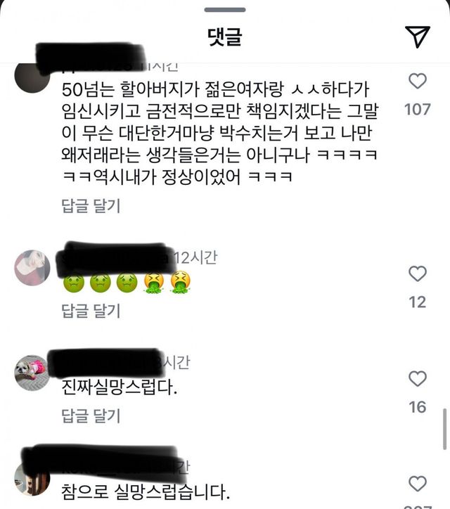Open the dog photo profile avatar

32,373
